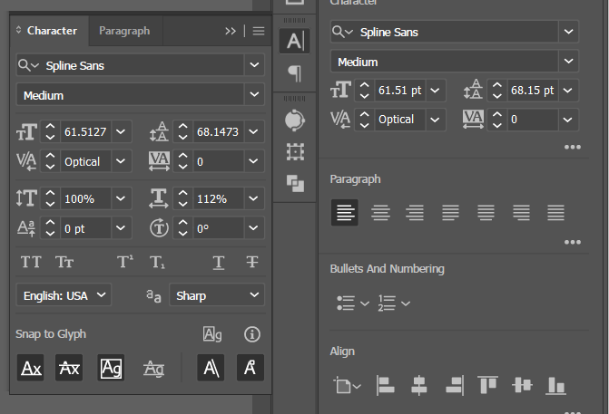Toggle Strikethrough text style
The width and height of the screenshot is (609, 414).
252,262
